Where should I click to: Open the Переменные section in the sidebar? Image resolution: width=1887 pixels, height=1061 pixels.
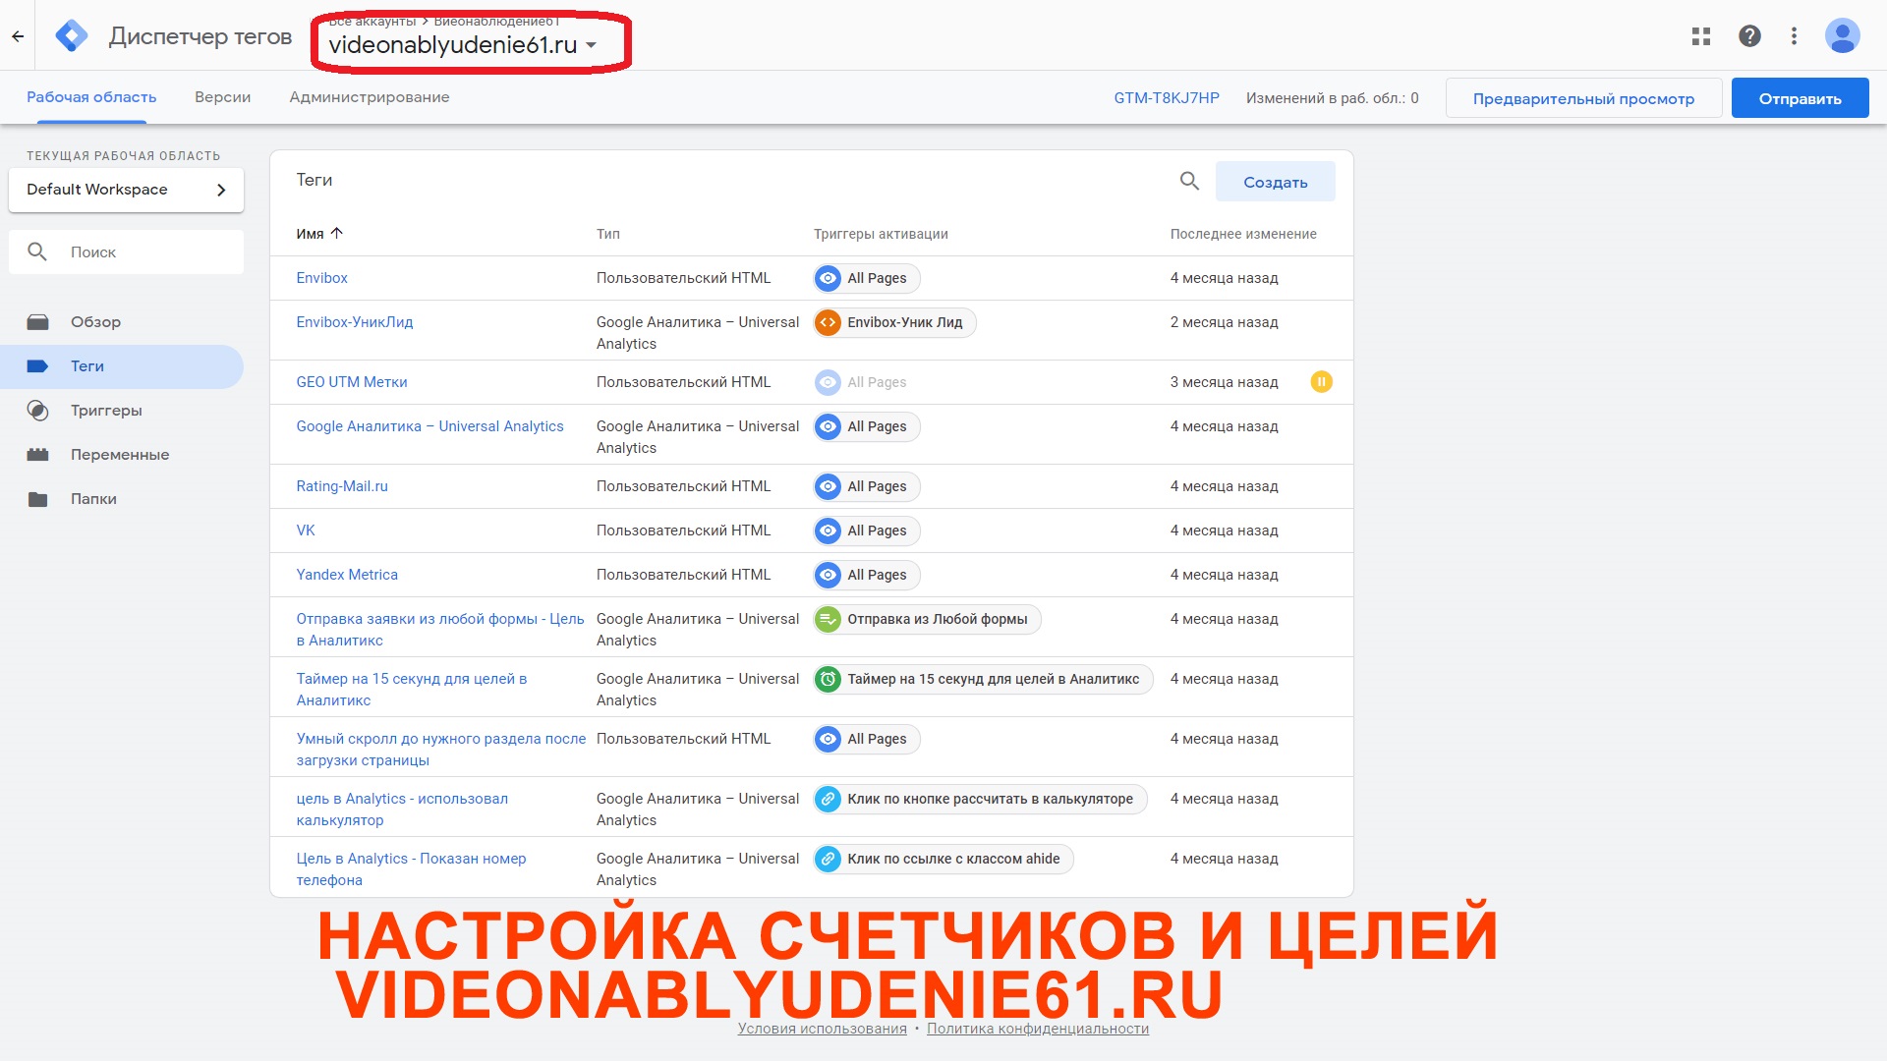(x=120, y=454)
